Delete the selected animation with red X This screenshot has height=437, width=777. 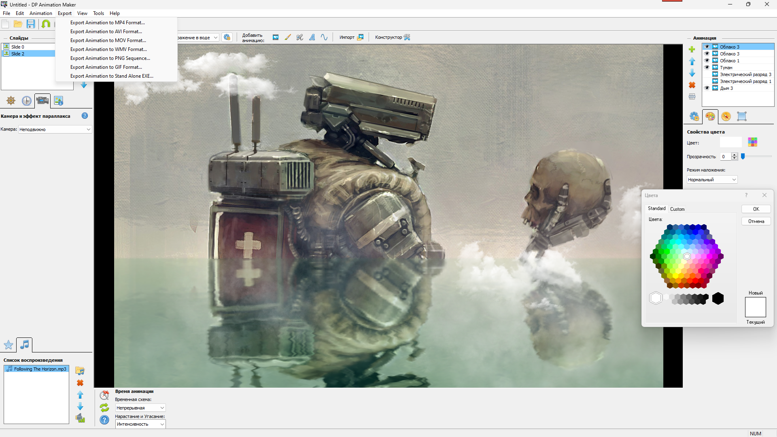click(x=692, y=85)
